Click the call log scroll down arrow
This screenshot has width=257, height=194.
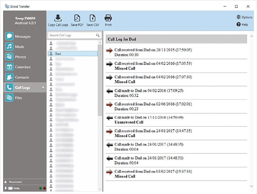(252, 186)
